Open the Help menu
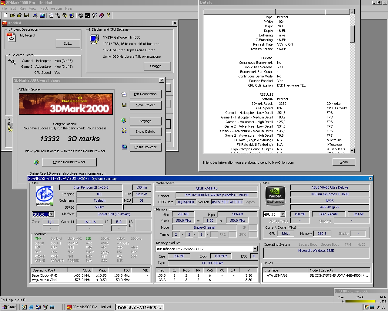 (x=69, y=9)
